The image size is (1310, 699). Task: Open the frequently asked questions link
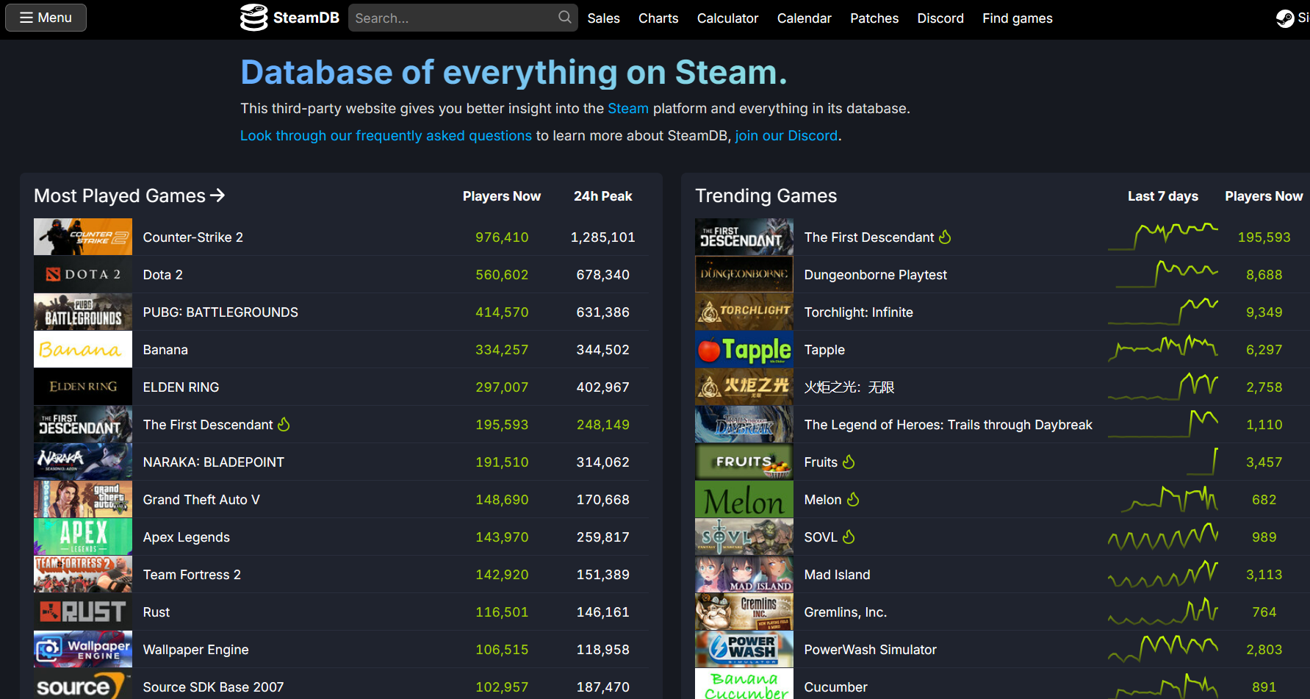[386, 136]
